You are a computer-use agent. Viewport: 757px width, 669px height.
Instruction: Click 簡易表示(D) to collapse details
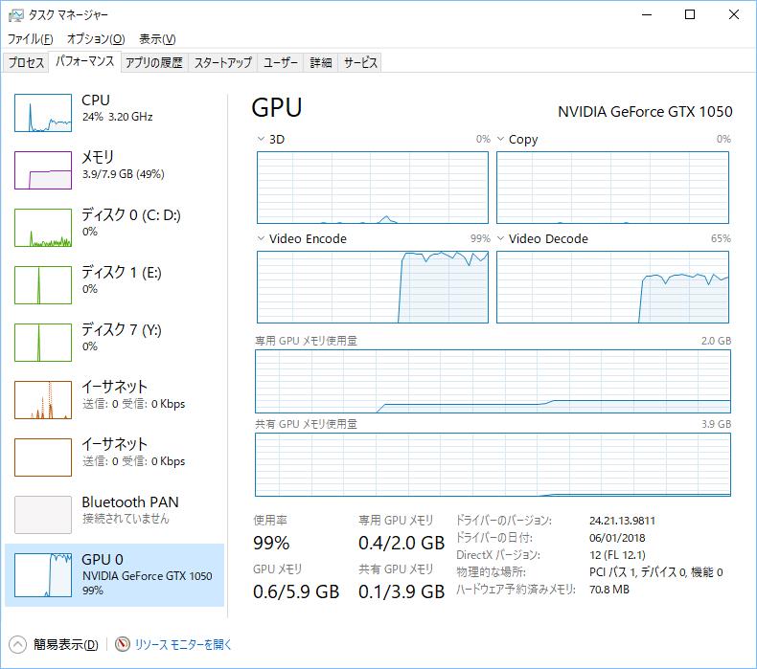[66, 644]
